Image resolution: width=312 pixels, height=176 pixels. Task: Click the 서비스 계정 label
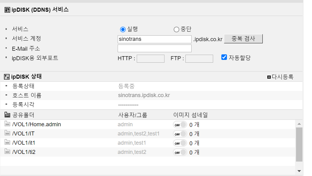coord(26,38)
